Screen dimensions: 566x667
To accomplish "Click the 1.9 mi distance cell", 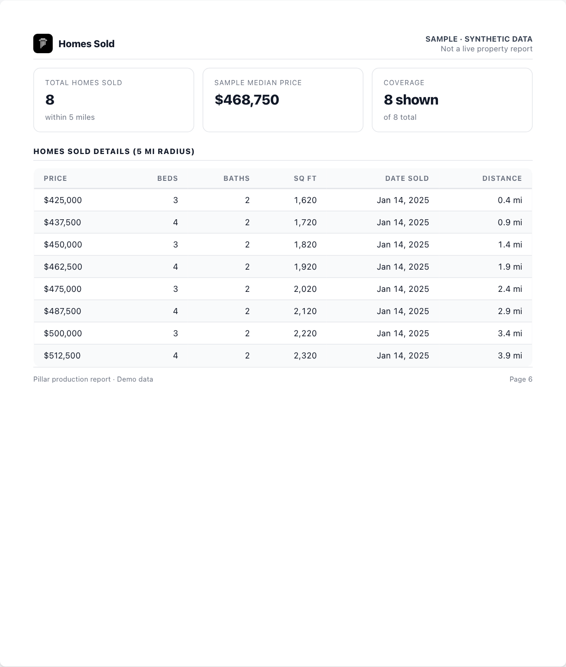I will [x=510, y=267].
